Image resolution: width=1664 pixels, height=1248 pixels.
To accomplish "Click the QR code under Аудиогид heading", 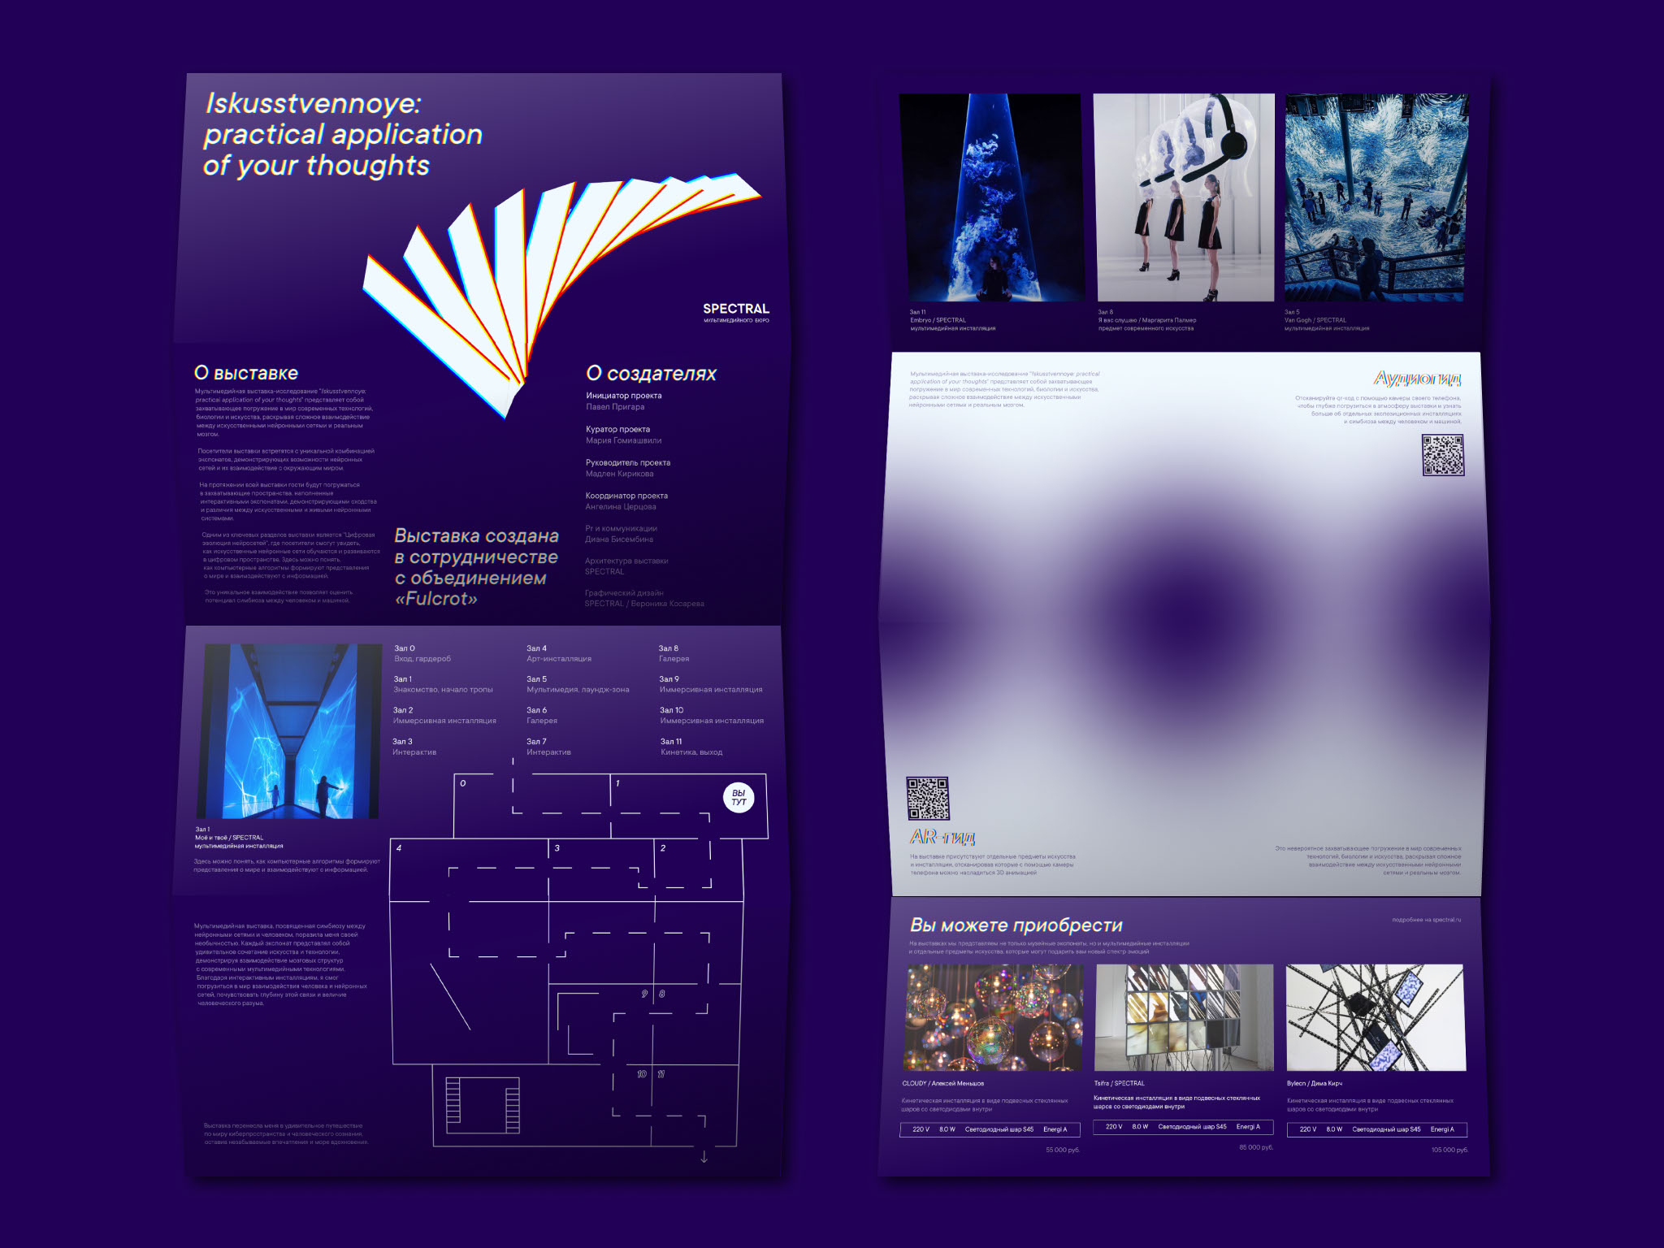I will tap(1442, 455).
